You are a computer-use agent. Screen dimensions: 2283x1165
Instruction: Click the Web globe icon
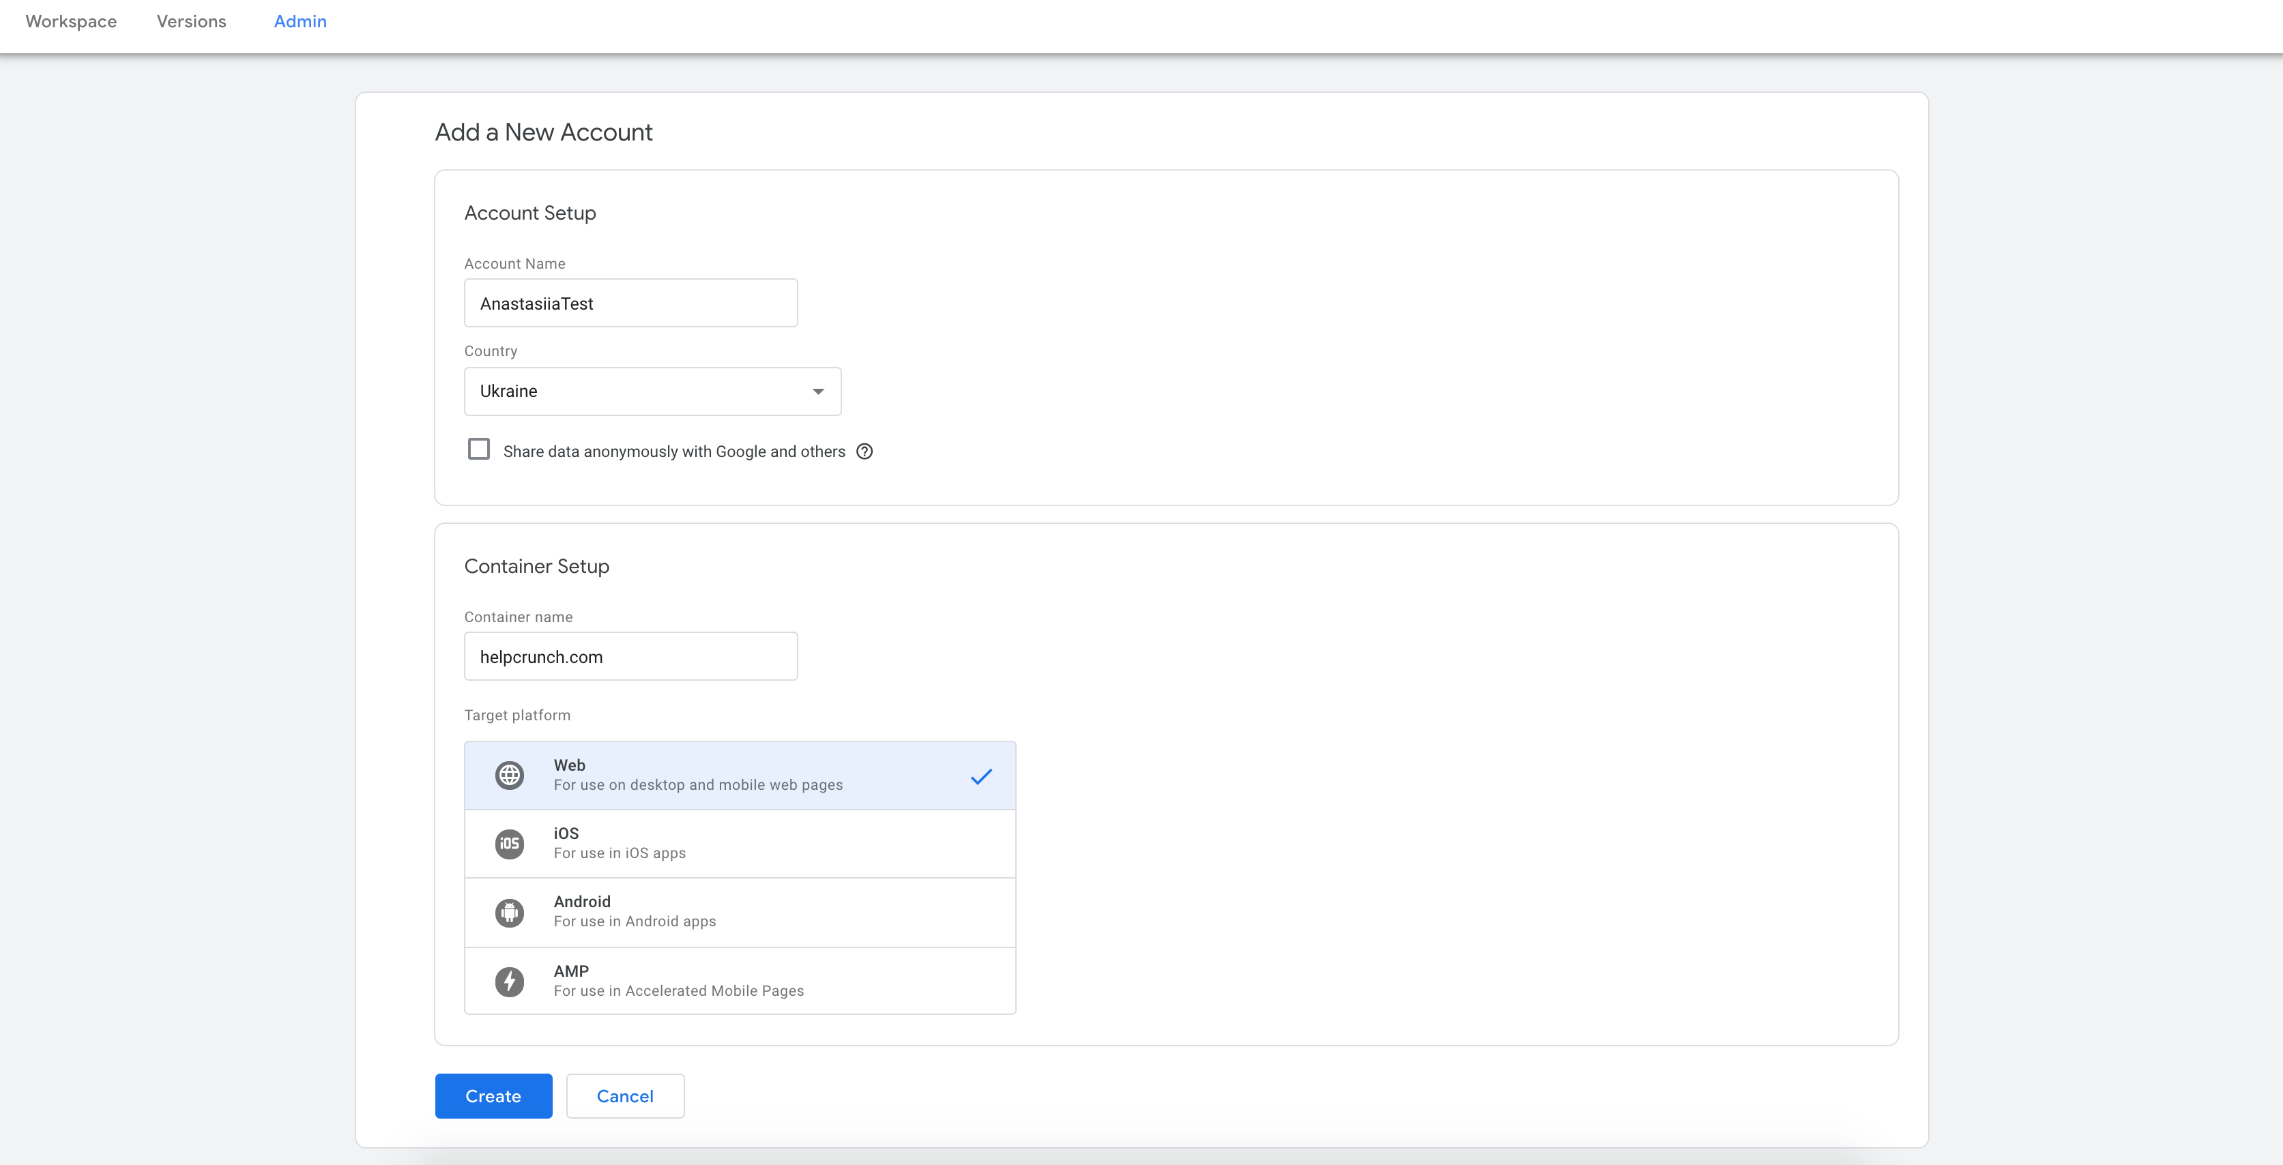coord(510,776)
